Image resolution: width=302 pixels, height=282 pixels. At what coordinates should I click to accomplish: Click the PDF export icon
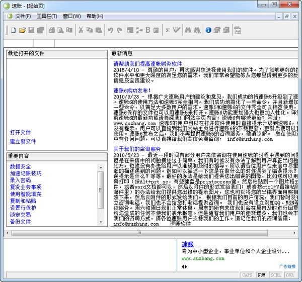coord(238,30)
